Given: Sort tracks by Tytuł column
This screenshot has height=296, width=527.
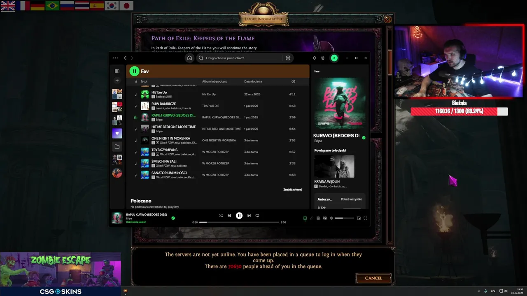Looking at the screenshot, I should coord(144,81).
